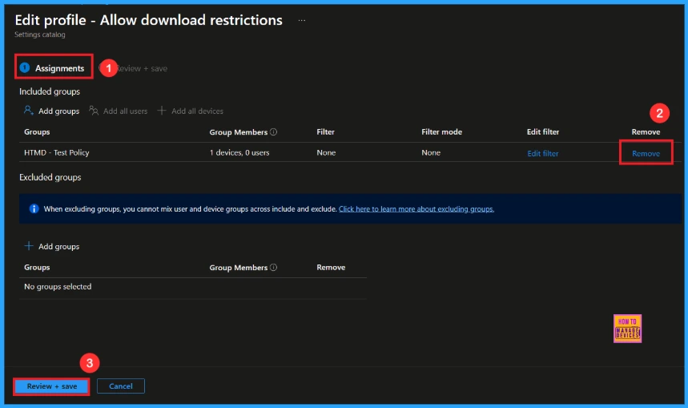Click the people icon beside Add all users
Viewport: 688px width, 408px height.
coord(94,111)
